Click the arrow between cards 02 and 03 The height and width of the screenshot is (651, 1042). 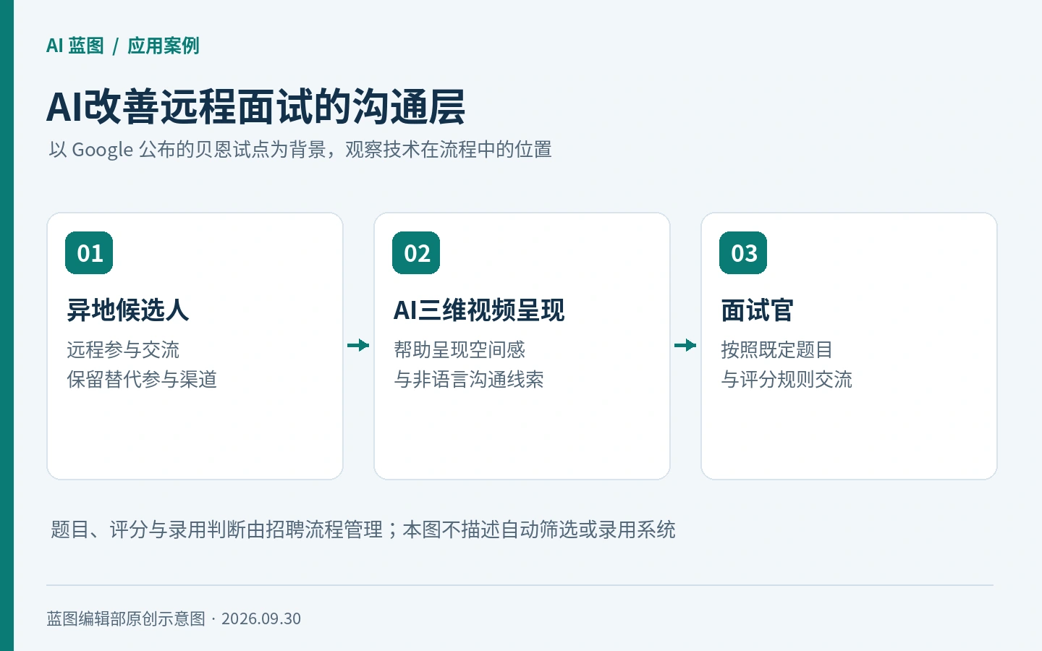click(685, 345)
